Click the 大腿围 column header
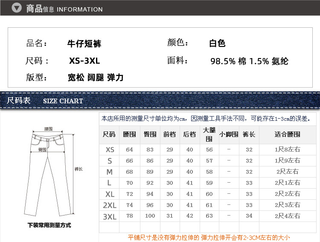This screenshot has height=242, width=320. (209, 134)
